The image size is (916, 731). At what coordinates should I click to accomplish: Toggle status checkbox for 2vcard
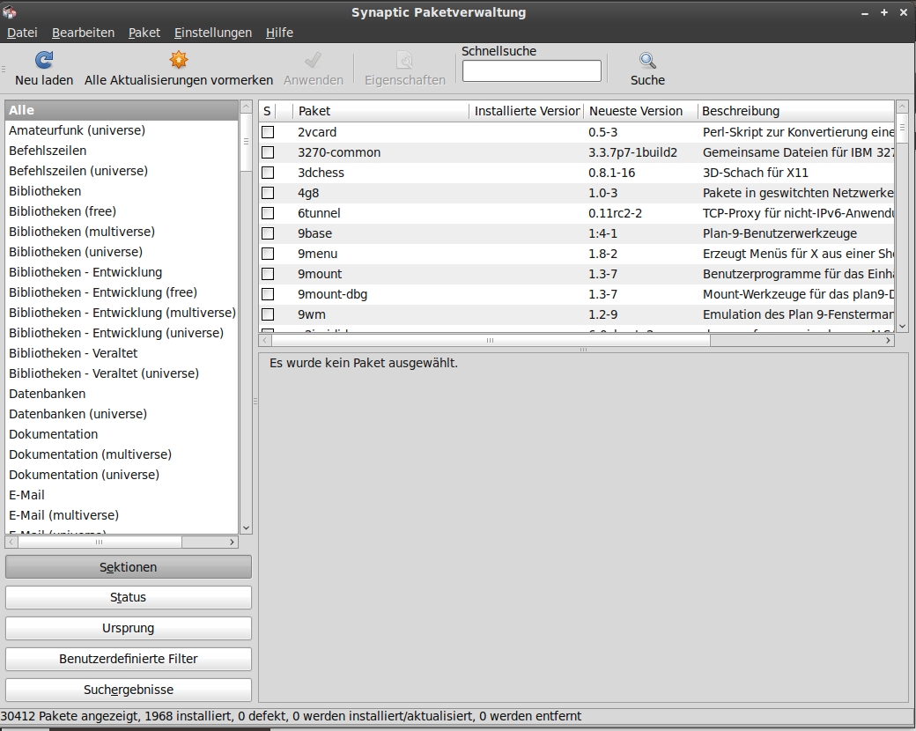(268, 132)
